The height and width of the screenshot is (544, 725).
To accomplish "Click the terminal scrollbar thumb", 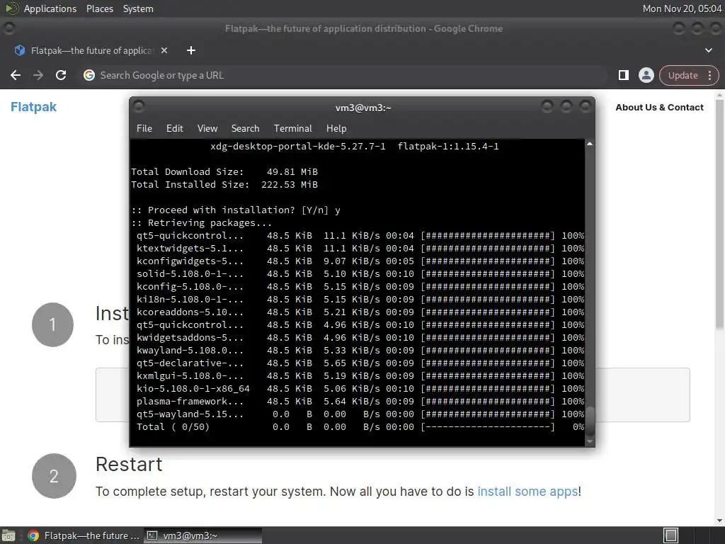I will coord(590,420).
